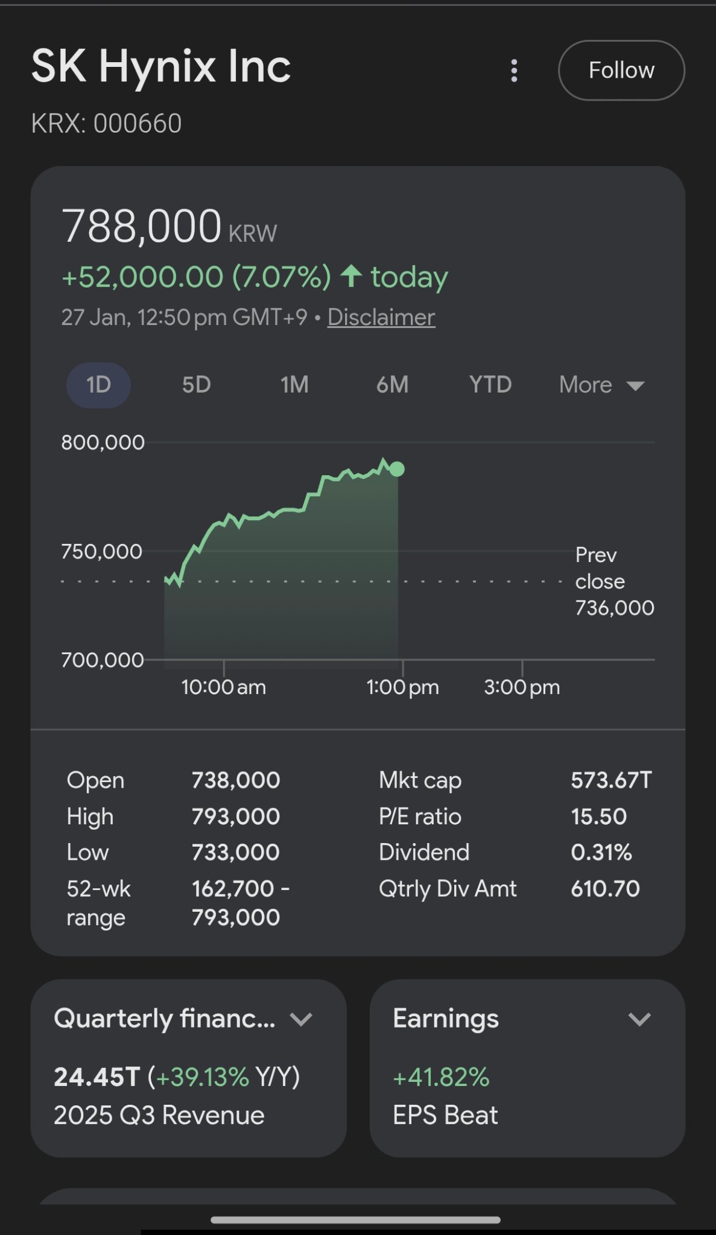Expand the Earnings card chevron
The width and height of the screenshot is (716, 1235).
coord(639,1019)
